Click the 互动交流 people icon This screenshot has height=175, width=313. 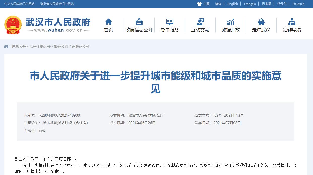(200, 22)
